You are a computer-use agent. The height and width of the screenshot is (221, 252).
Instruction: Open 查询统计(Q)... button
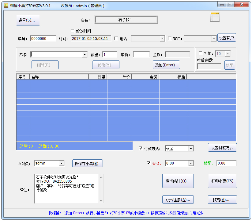(178, 181)
